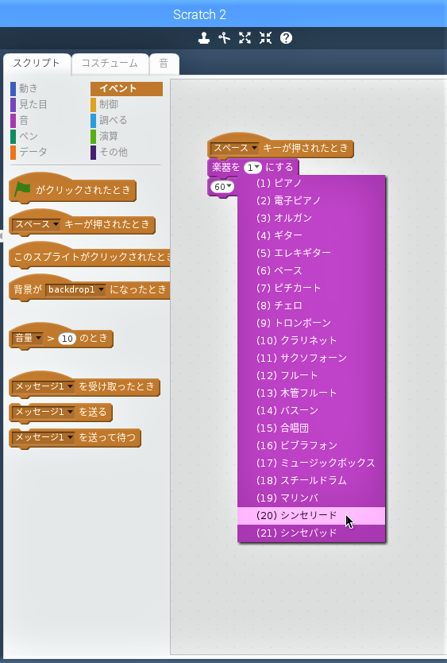Click the purple 音 category swatch
This screenshot has height=663, width=447.
click(13, 120)
